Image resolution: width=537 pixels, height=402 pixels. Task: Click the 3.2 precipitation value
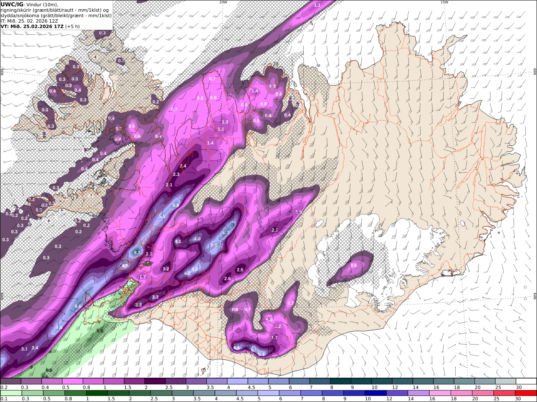click(166, 269)
